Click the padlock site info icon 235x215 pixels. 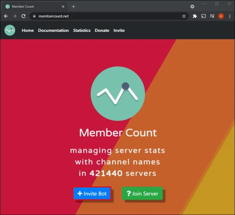[34, 16]
